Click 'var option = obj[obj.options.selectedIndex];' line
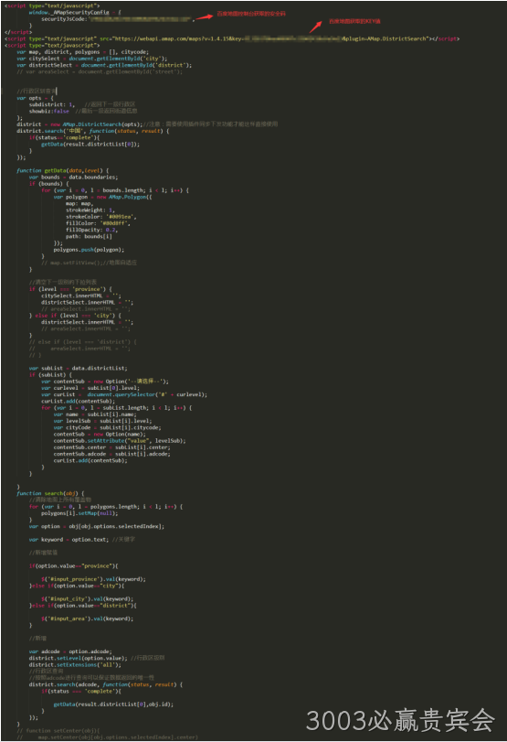 point(97,527)
